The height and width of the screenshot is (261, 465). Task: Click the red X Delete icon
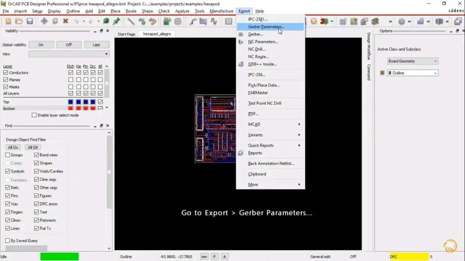(65, 21)
